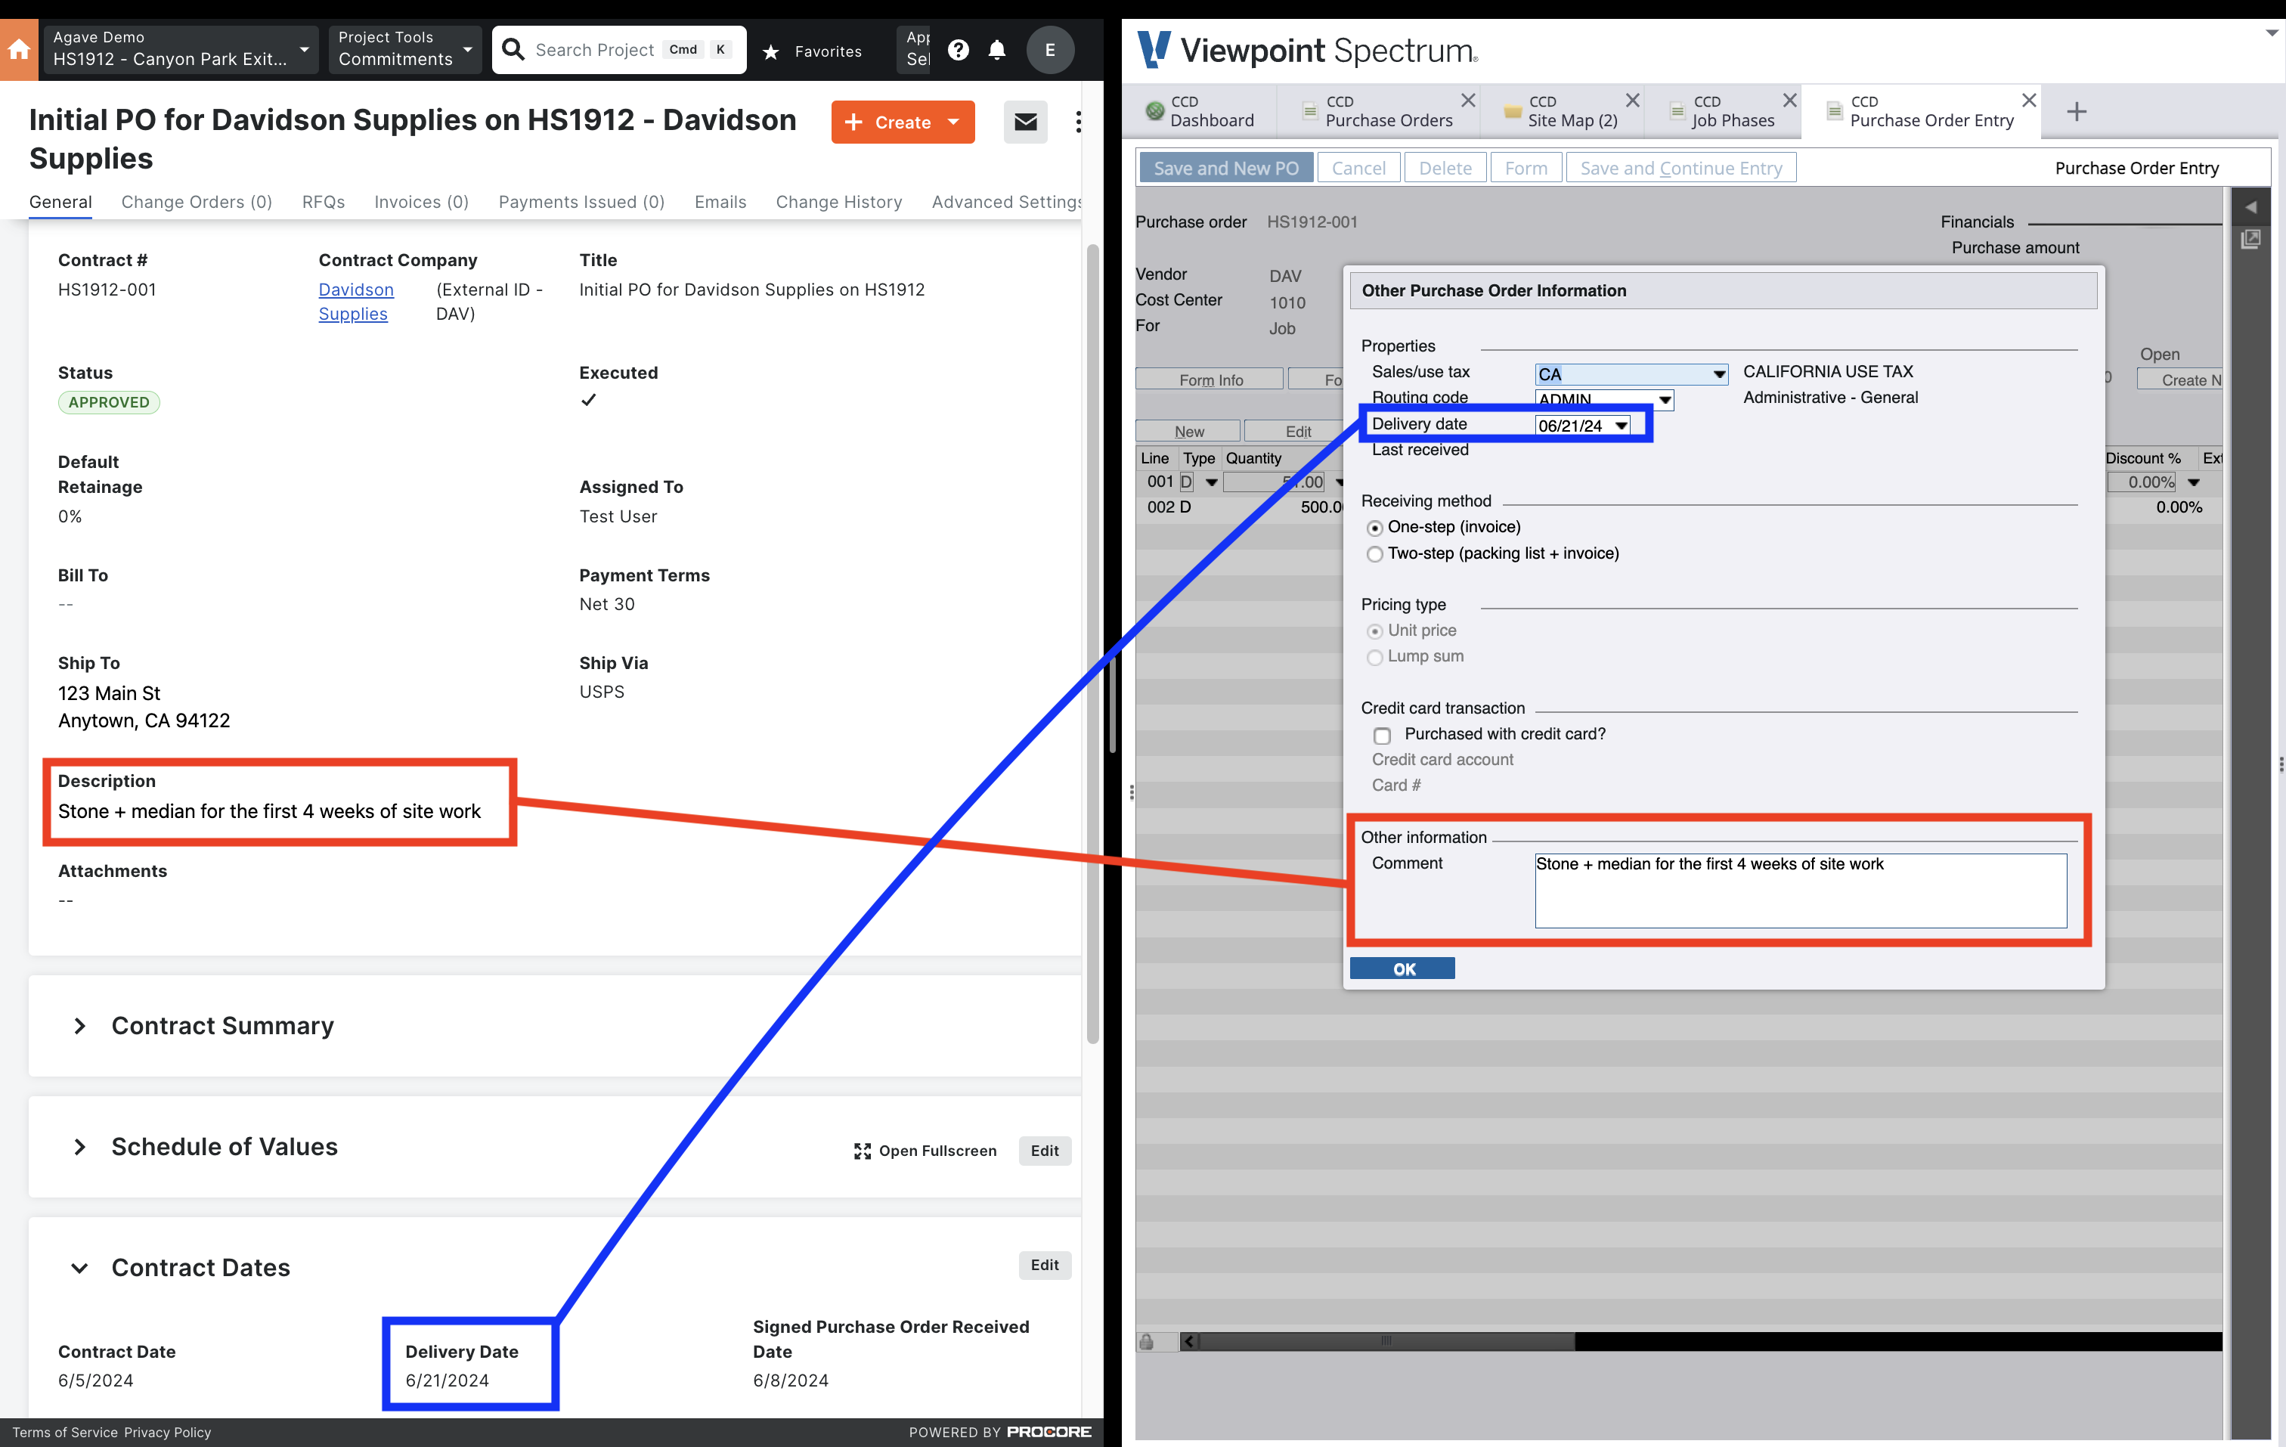Open line 001 Type dropdown arrow
2286x1447 pixels.
[1210, 482]
